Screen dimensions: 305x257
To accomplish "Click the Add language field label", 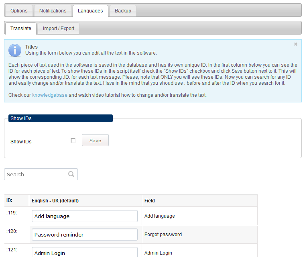I will pos(159,216).
